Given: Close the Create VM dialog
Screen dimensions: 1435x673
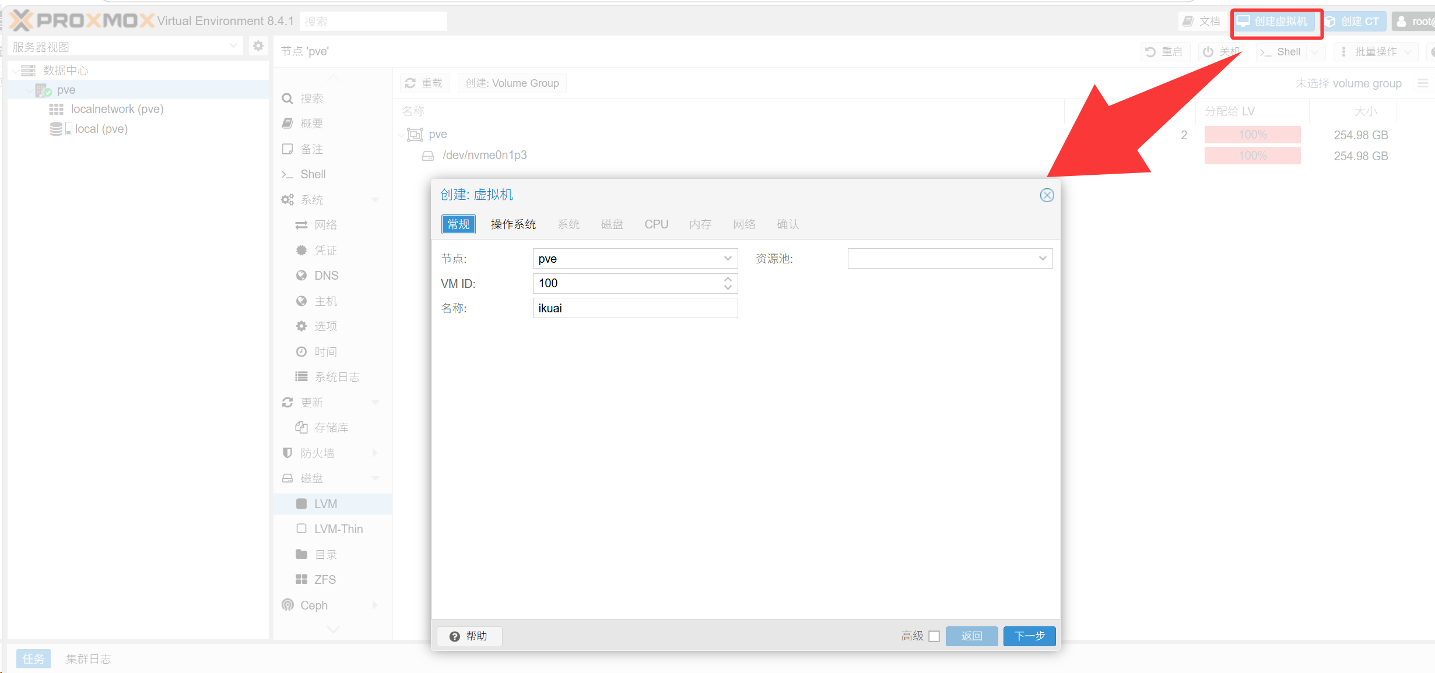Looking at the screenshot, I should point(1047,195).
